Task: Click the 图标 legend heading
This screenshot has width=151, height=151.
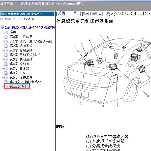Action: click(60, 126)
